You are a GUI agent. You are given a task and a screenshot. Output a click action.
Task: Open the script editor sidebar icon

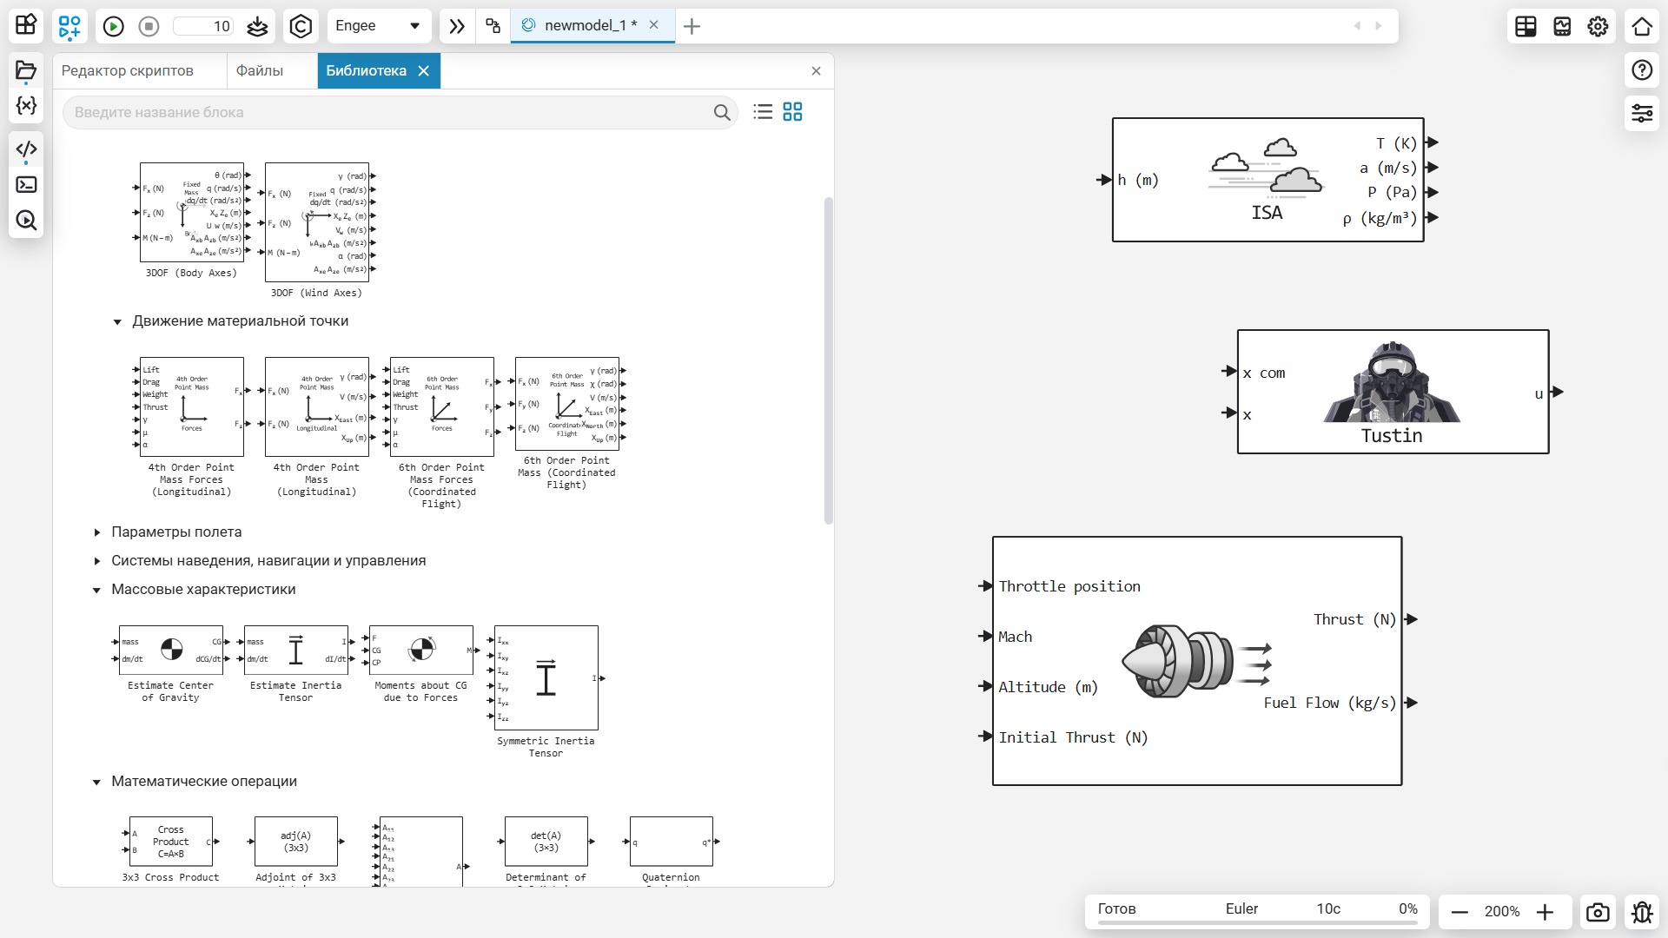pyautogui.click(x=26, y=149)
